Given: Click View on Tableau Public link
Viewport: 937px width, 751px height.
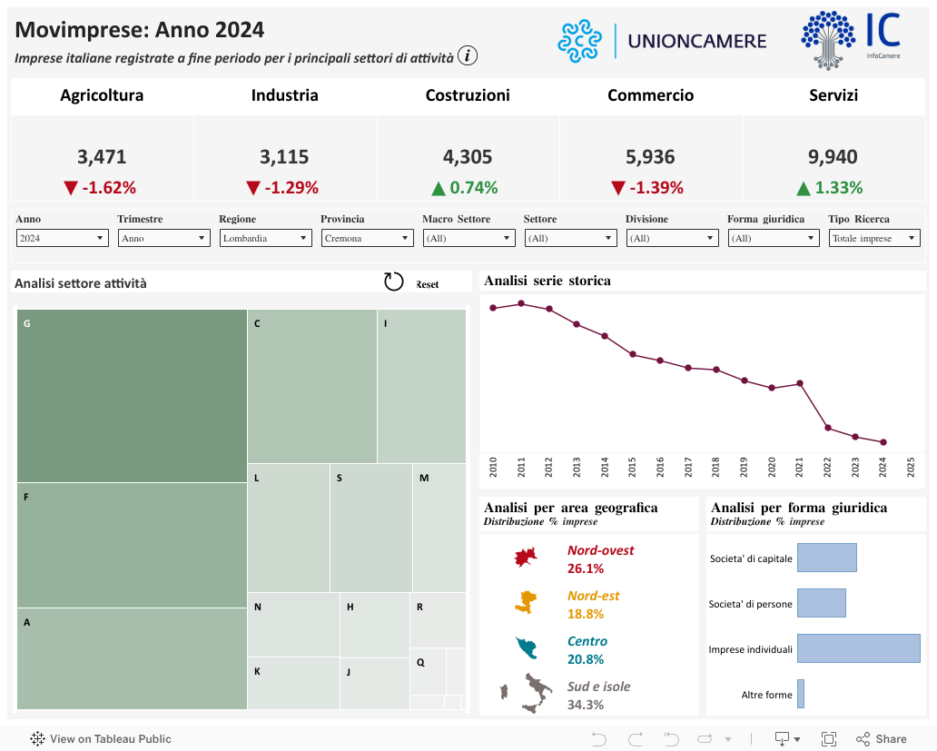Looking at the screenshot, I should click(x=101, y=738).
